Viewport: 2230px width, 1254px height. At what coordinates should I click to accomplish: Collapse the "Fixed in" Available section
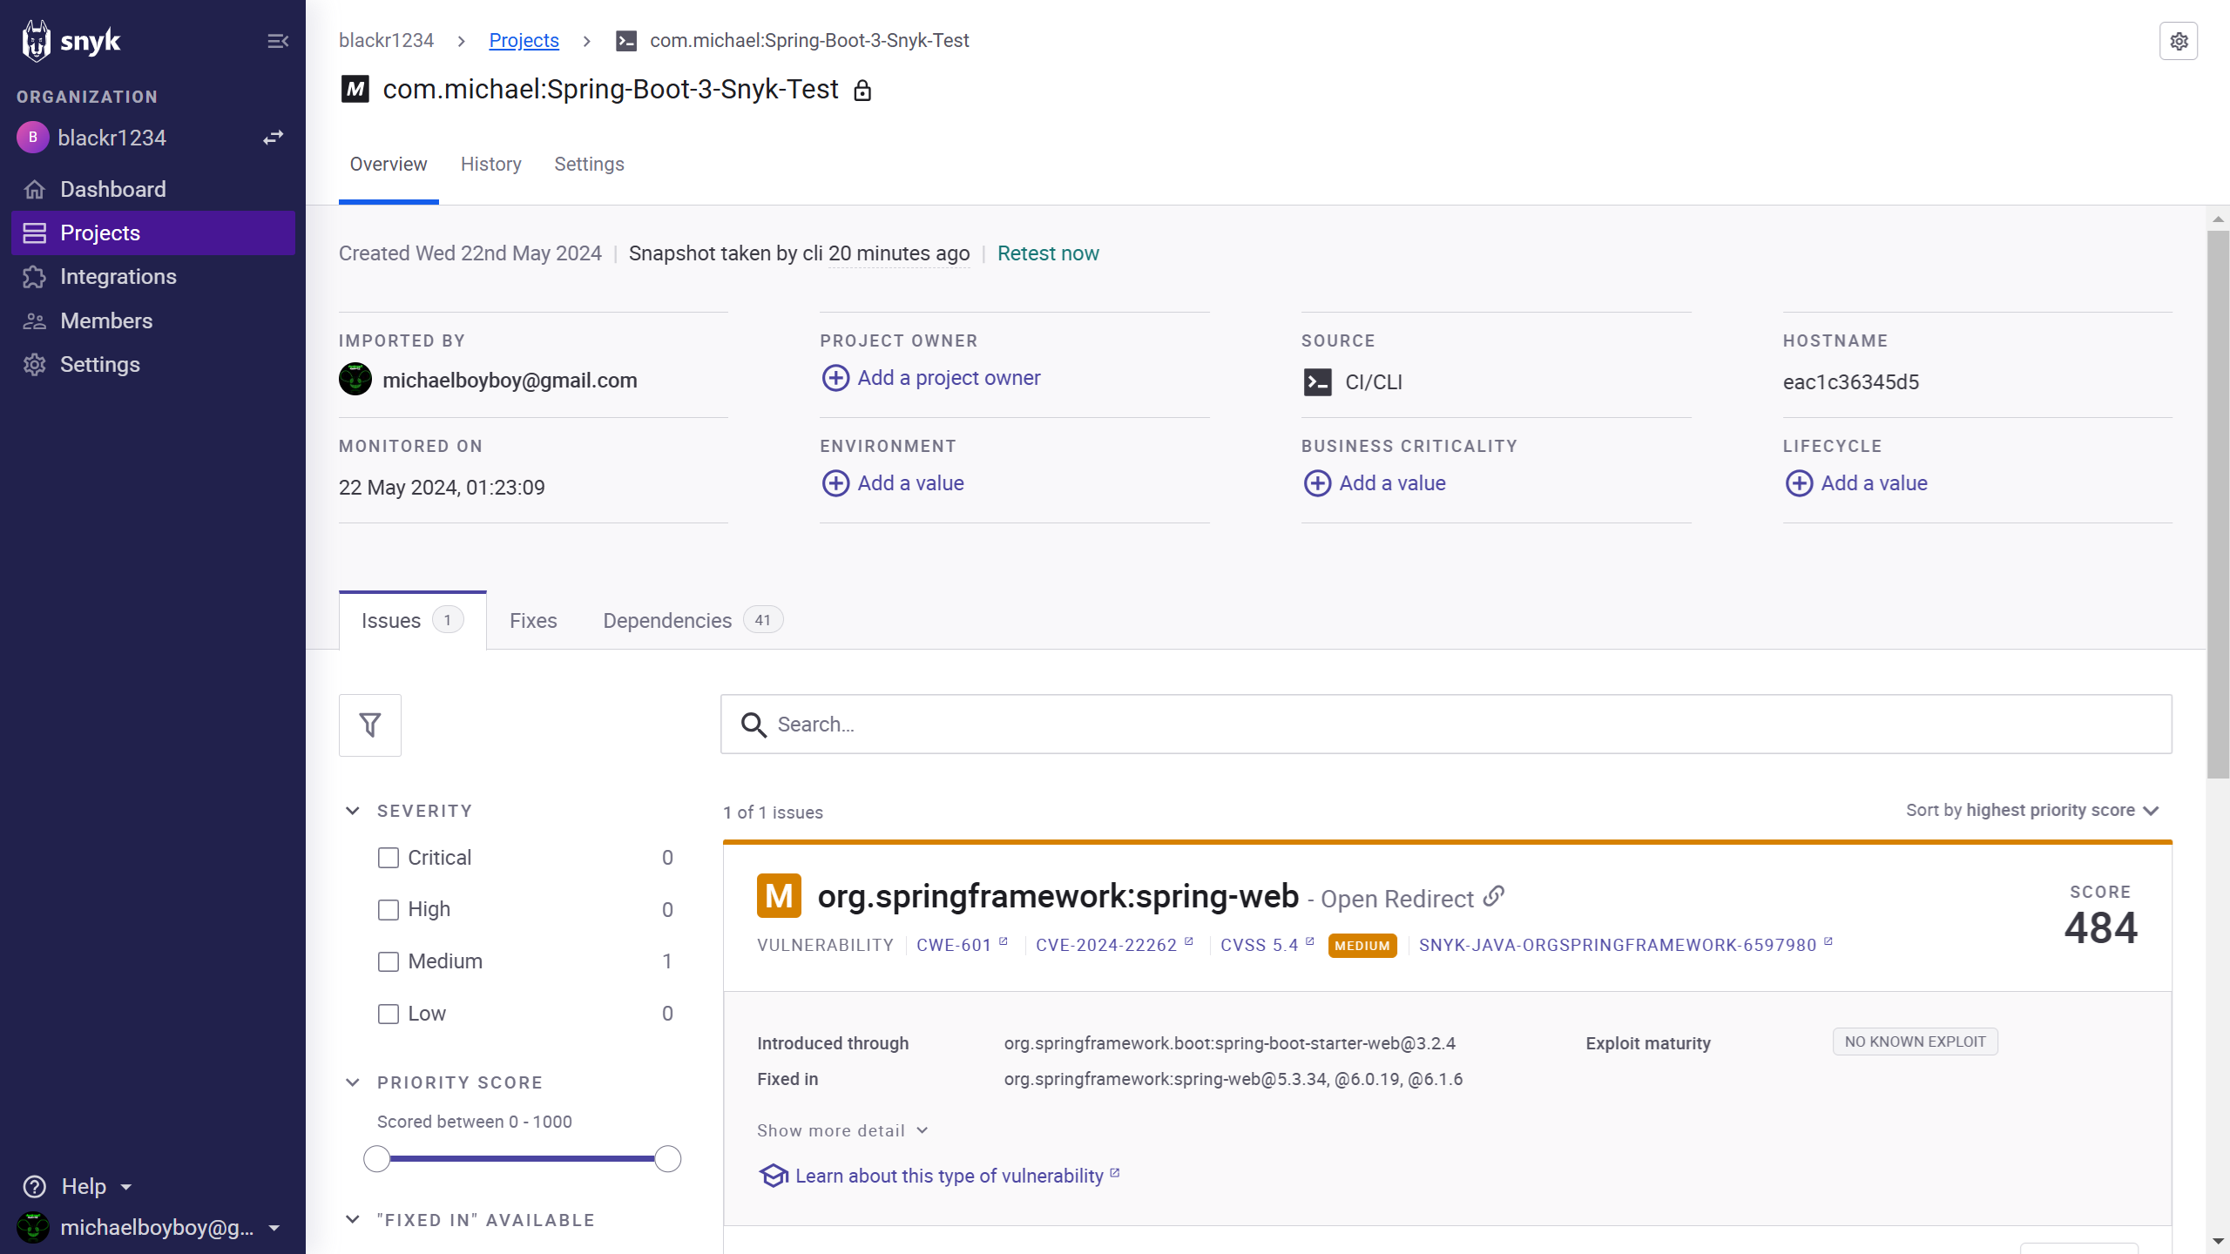point(353,1219)
